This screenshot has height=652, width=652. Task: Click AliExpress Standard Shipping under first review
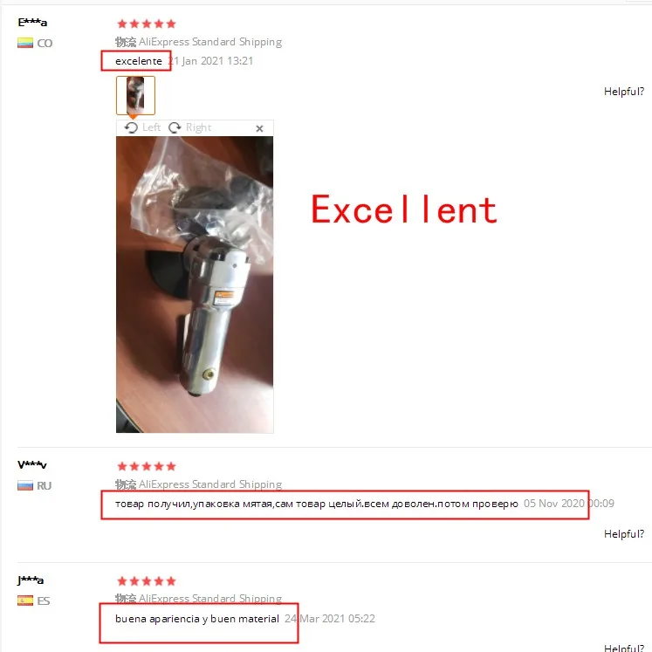click(210, 42)
